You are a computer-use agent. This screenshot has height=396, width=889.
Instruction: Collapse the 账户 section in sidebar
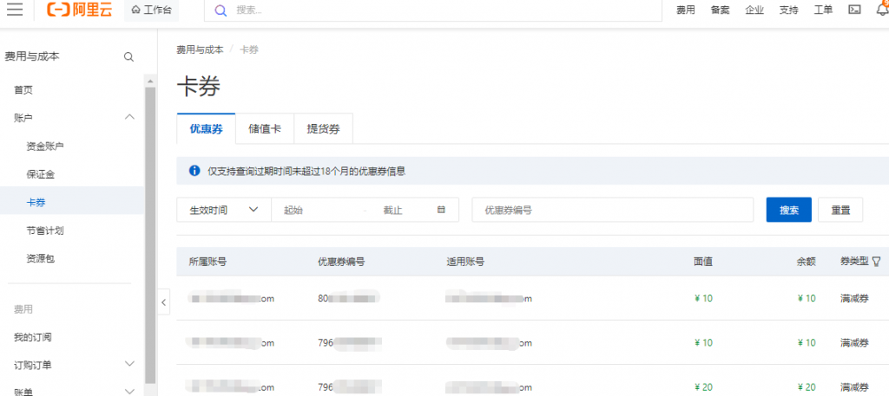(x=129, y=117)
